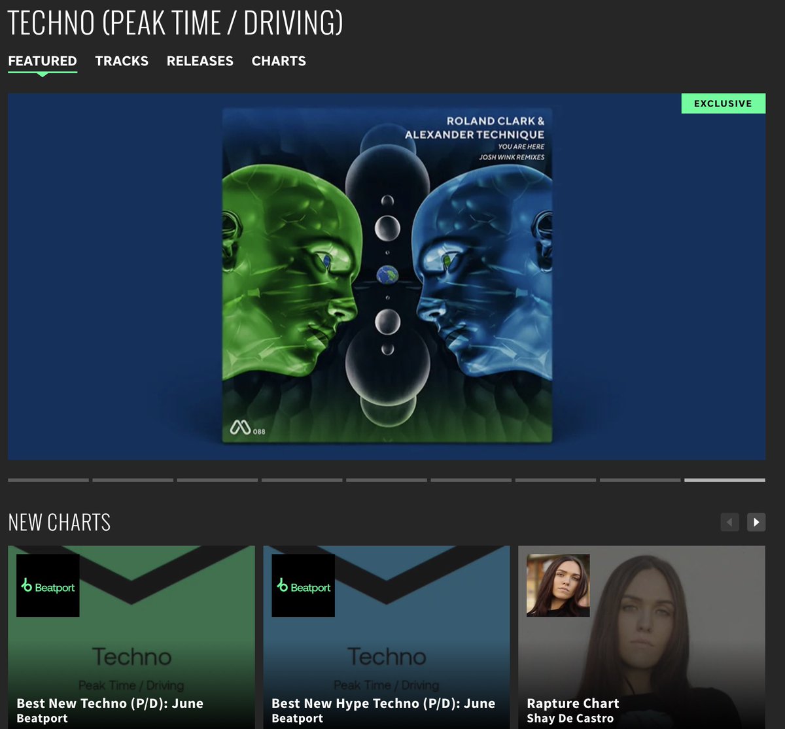Click Beatport author under Best New Techno
This screenshot has width=785, height=729.
[x=43, y=719]
